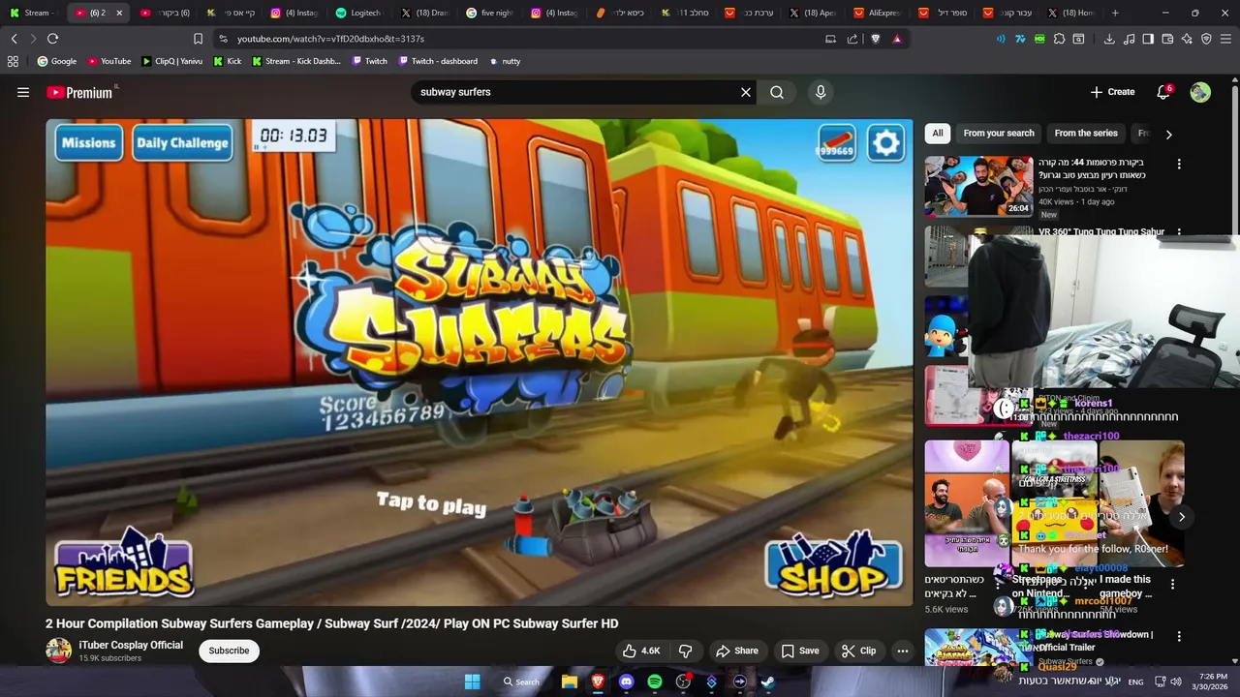Screen dimensions: 1240x697
Task: Open more actions beside the Clip button
Action: coord(903,651)
